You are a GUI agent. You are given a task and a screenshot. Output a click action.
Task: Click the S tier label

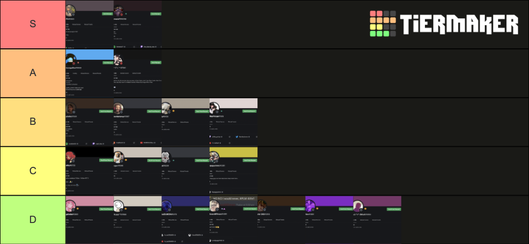pyautogui.click(x=33, y=24)
